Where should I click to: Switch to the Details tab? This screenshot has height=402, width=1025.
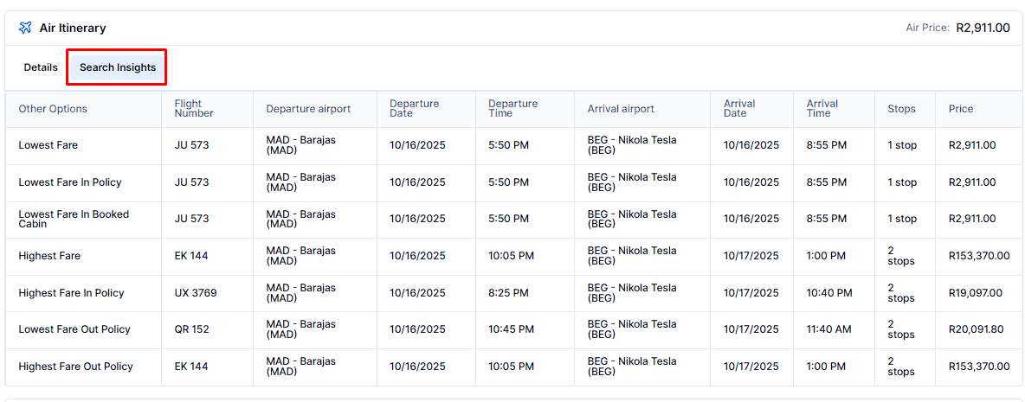pyautogui.click(x=41, y=67)
